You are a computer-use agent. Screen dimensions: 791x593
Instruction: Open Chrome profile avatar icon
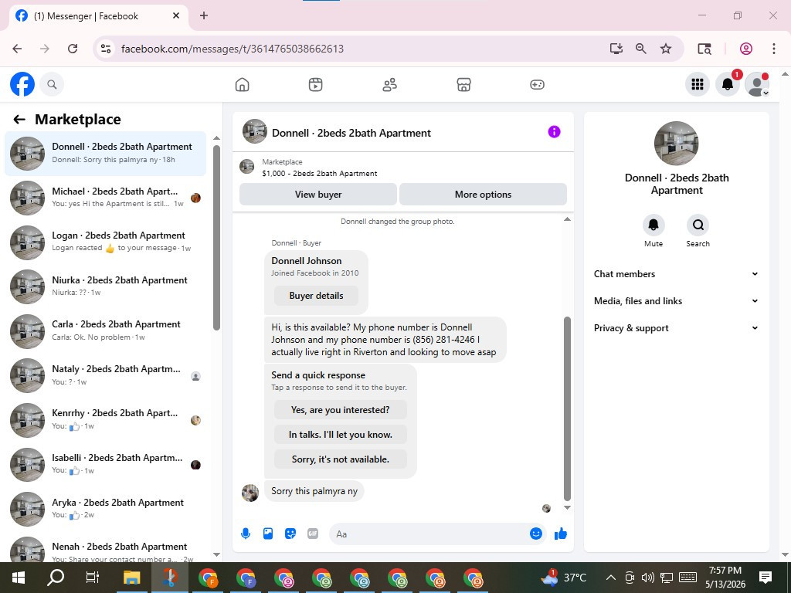[746, 49]
